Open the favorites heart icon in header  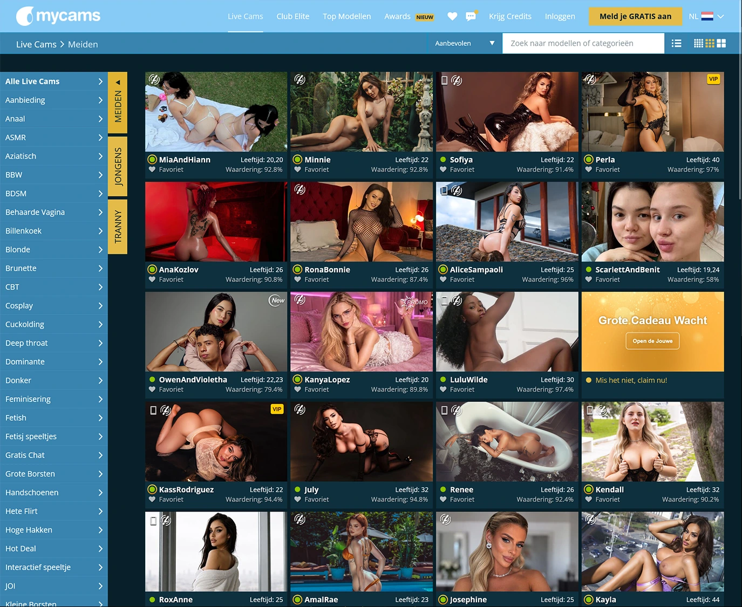tap(452, 16)
